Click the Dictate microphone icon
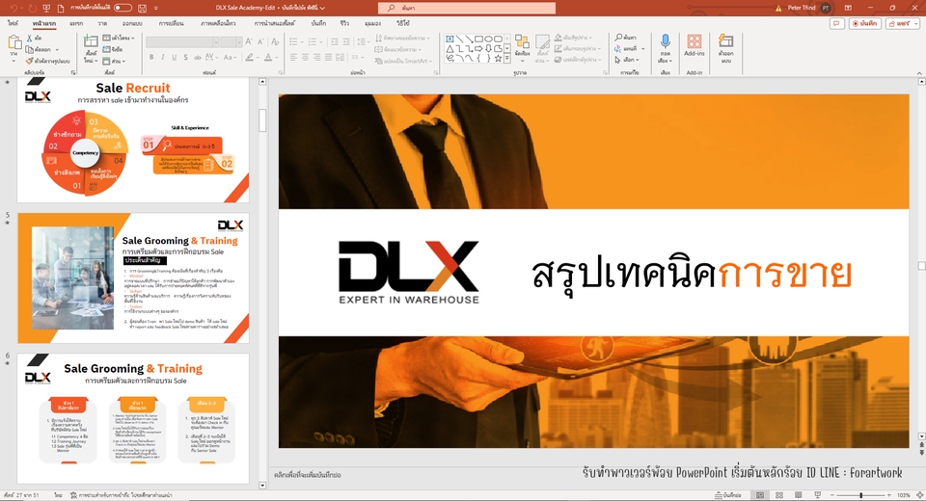926x501 pixels. pos(665,41)
